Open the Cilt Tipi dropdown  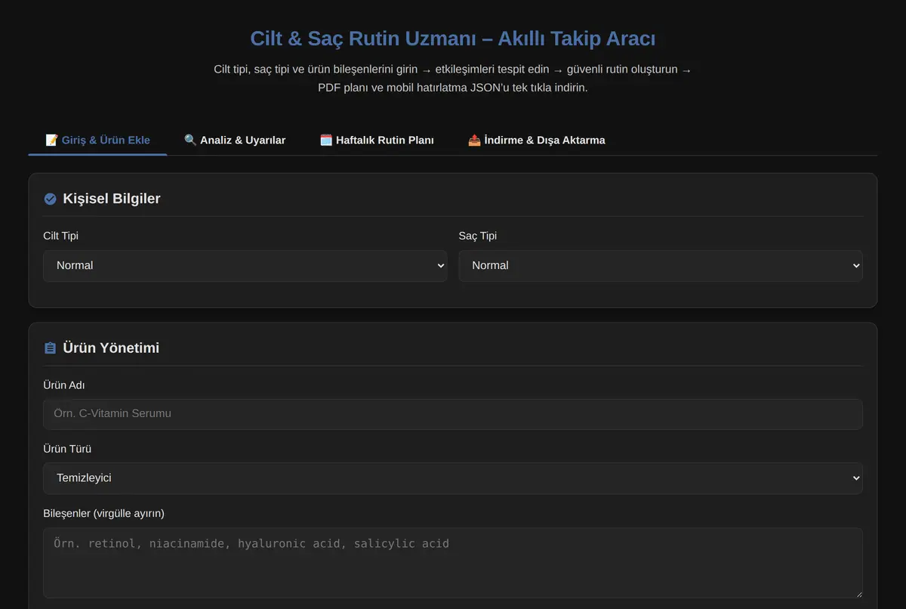[245, 266]
